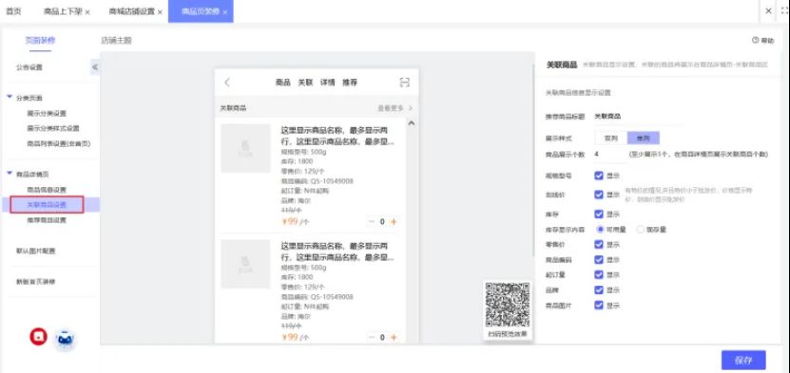Click the scan icon in preview header
This screenshot has width=790, height=373.
405,83
